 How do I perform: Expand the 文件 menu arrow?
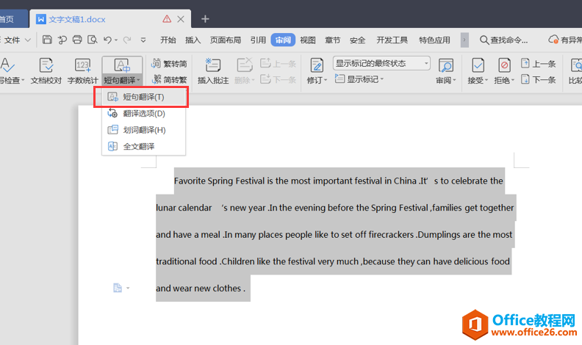pyautogui.click(x=28, y=40)
